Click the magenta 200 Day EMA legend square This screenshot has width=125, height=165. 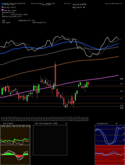[x=2, y=10]
